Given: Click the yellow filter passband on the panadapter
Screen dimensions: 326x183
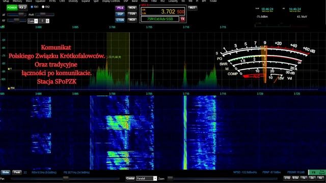Looking at the screenshot, I should click(x=118, y=62).
